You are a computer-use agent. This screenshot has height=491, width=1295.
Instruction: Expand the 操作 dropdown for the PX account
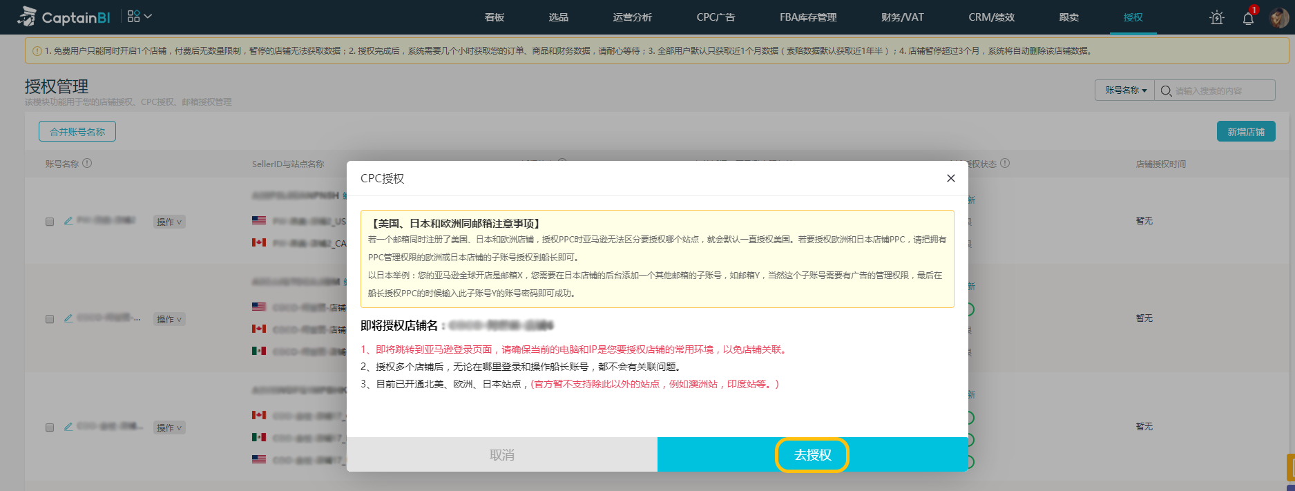click(169, 222)
